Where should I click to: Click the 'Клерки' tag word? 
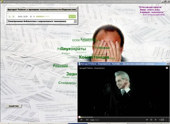[66, 53]
